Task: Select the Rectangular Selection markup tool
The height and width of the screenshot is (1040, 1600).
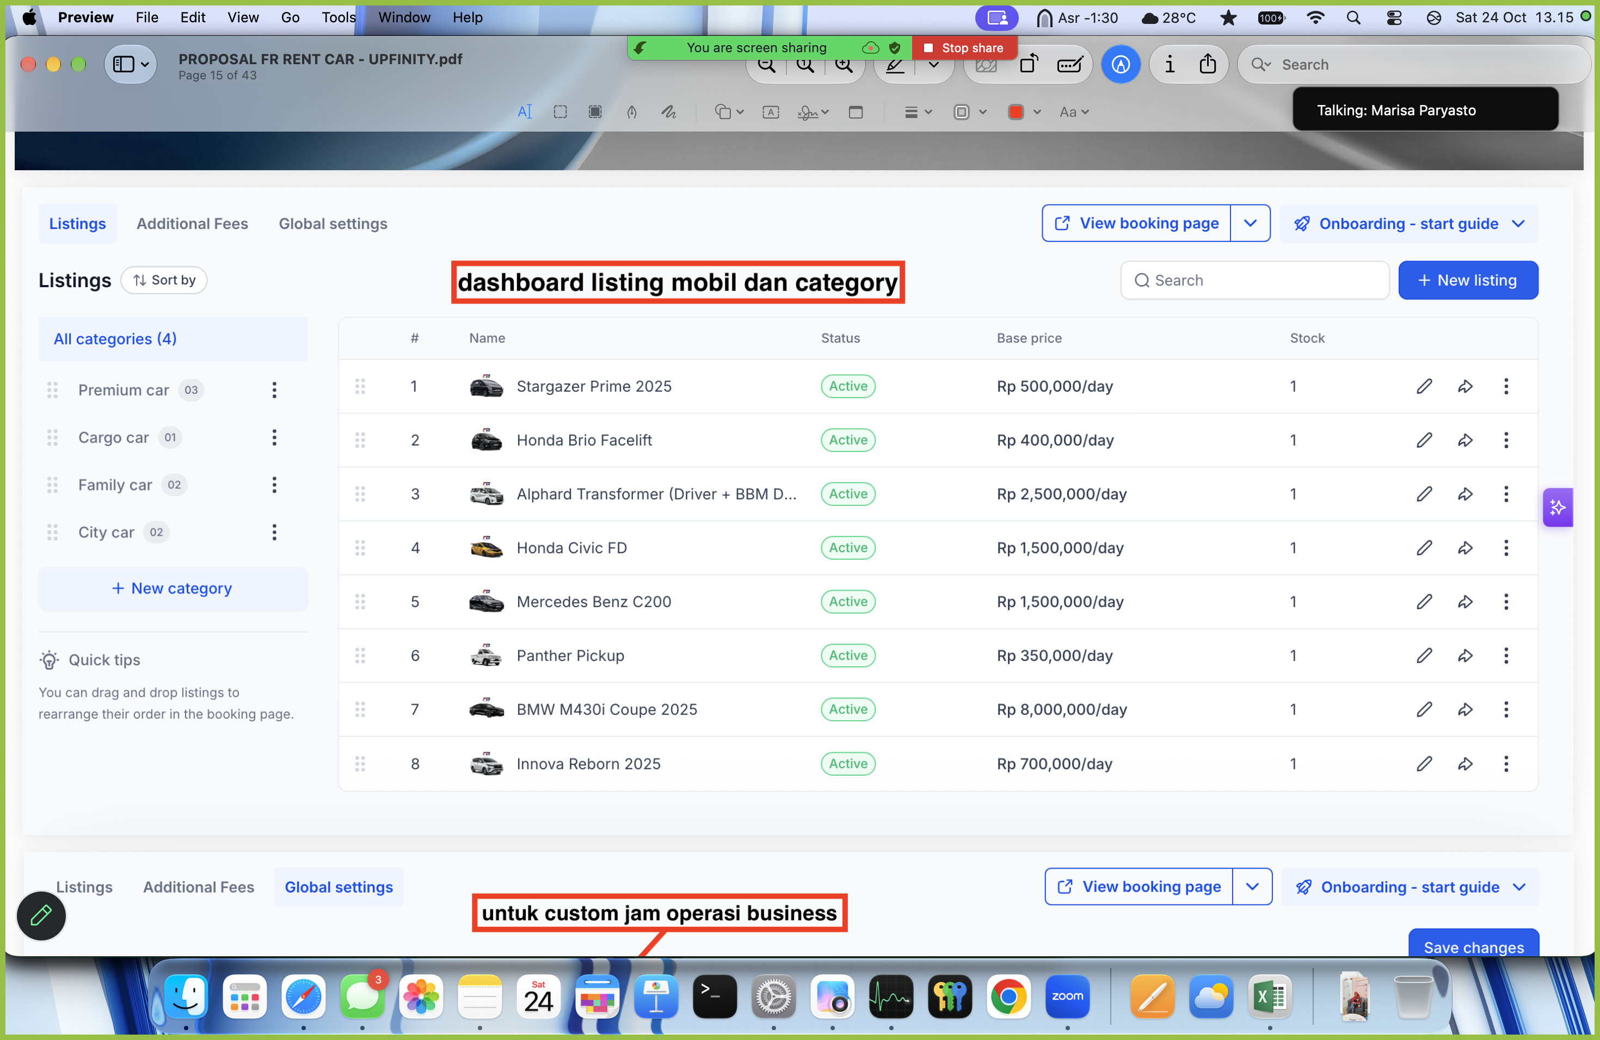Action: click(560, 112)
